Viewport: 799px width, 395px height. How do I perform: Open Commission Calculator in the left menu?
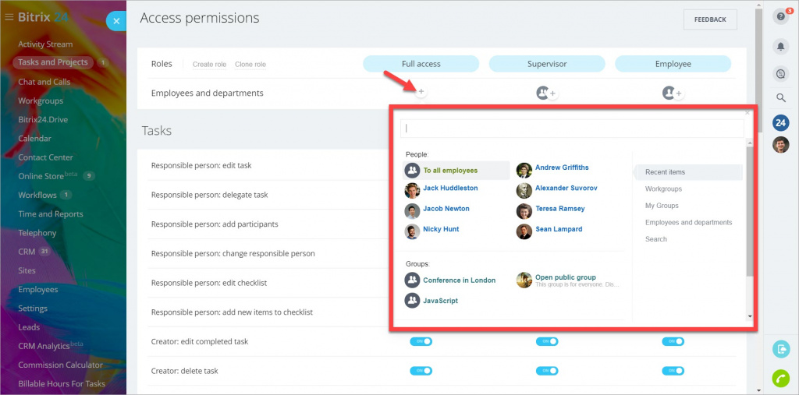coord(60,365)
